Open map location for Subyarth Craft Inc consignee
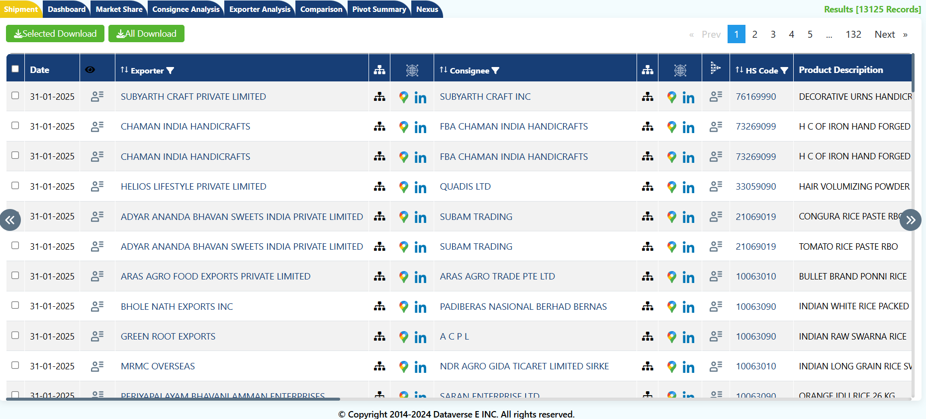The height and width of the screenshot is (419, 926). (x=671, y=97)
